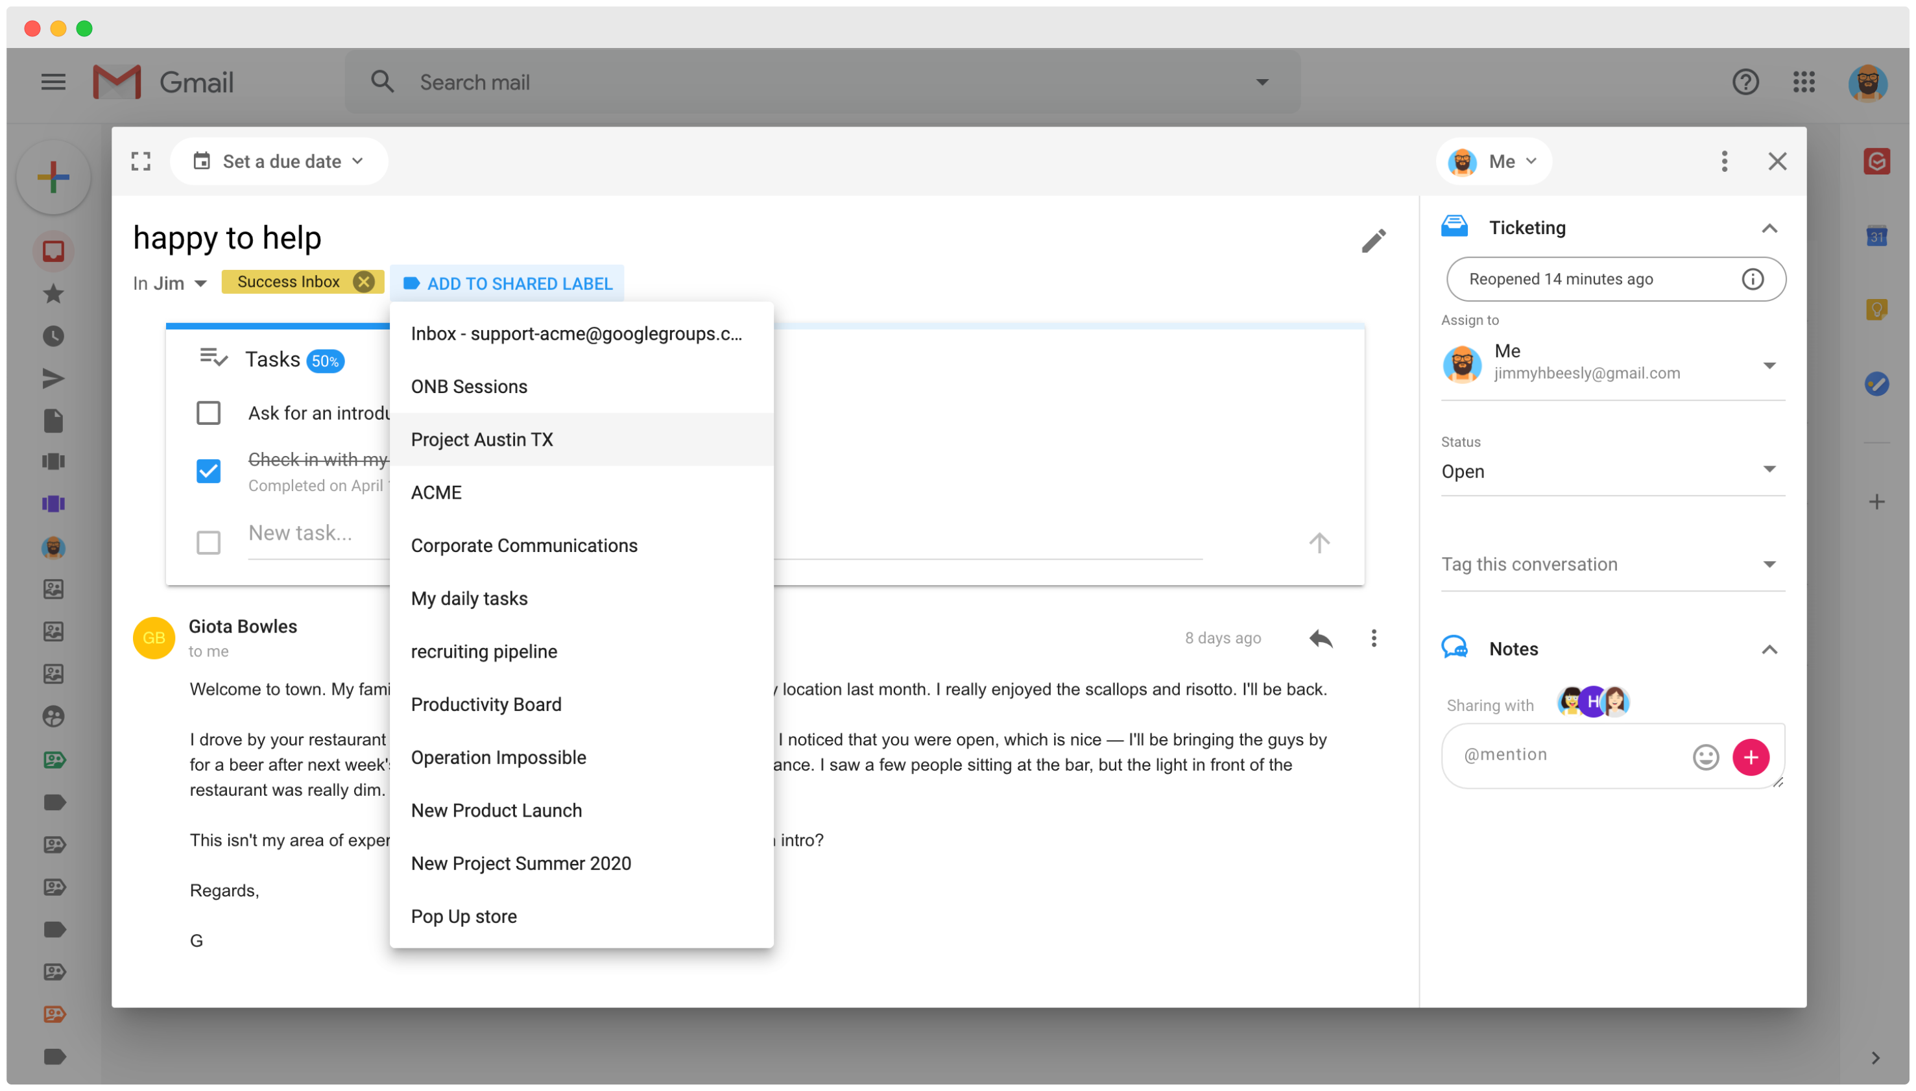Open Sent arrow icon in sidebar

tap(53, 378)
